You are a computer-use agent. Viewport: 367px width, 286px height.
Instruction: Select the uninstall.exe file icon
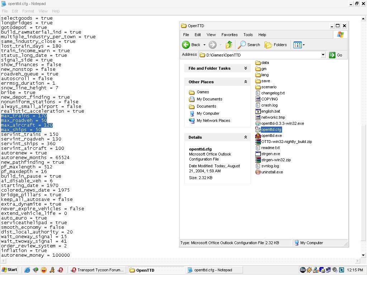point(258,172)
